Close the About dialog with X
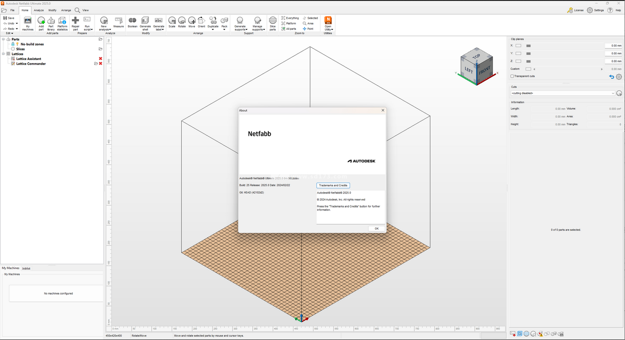This screenshot has width=625, height=340. pos(383,111)
